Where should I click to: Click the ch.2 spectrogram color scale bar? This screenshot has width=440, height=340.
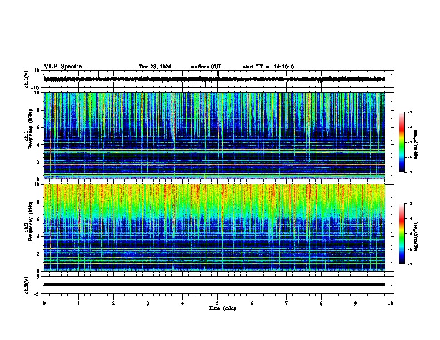[x=402, y=234]
